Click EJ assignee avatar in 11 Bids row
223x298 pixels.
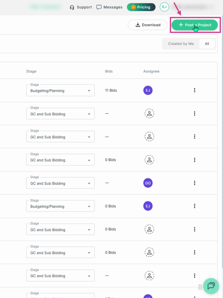pos(148,90)
